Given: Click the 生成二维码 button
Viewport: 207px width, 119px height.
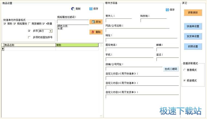Looking at the screenshot, I should (x=171, y=69).
